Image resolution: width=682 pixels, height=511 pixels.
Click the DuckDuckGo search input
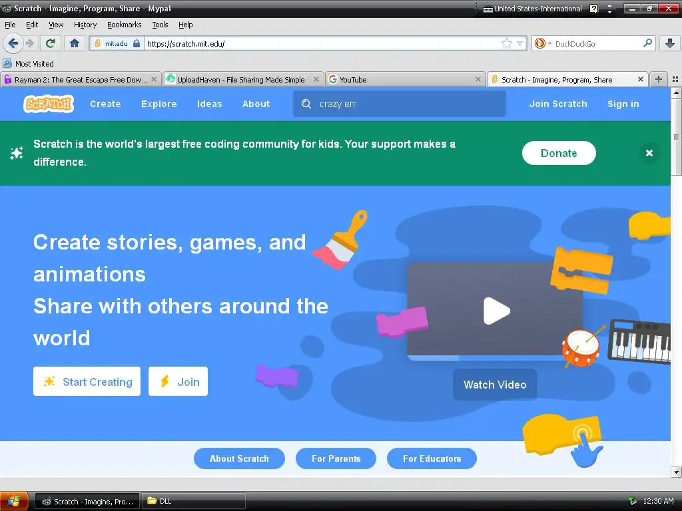point(597,43)
